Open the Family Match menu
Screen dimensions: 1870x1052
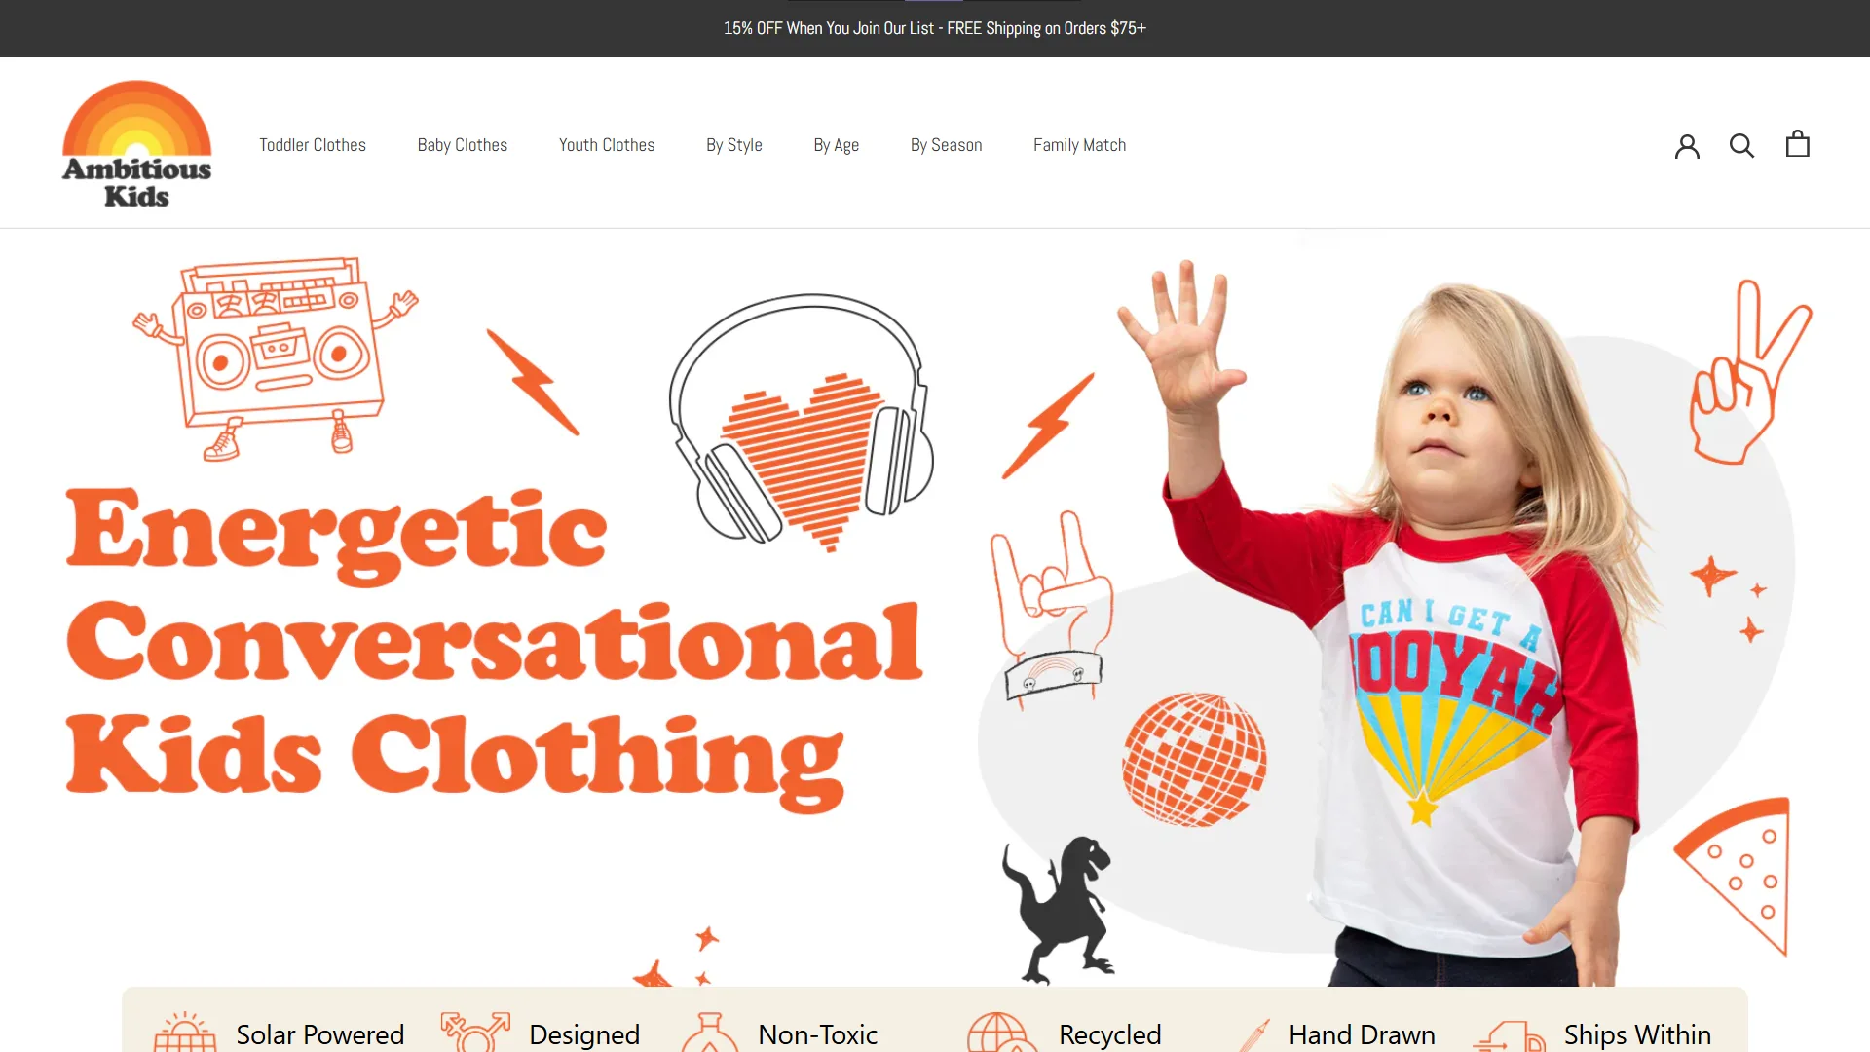pos(1080,145)
